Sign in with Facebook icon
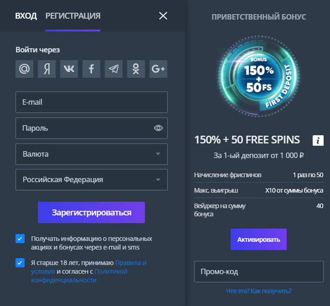 click(x=91, y=69)
